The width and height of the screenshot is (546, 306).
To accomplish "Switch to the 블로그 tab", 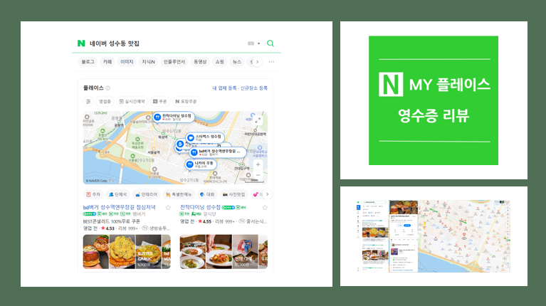I will click(88, 62).
